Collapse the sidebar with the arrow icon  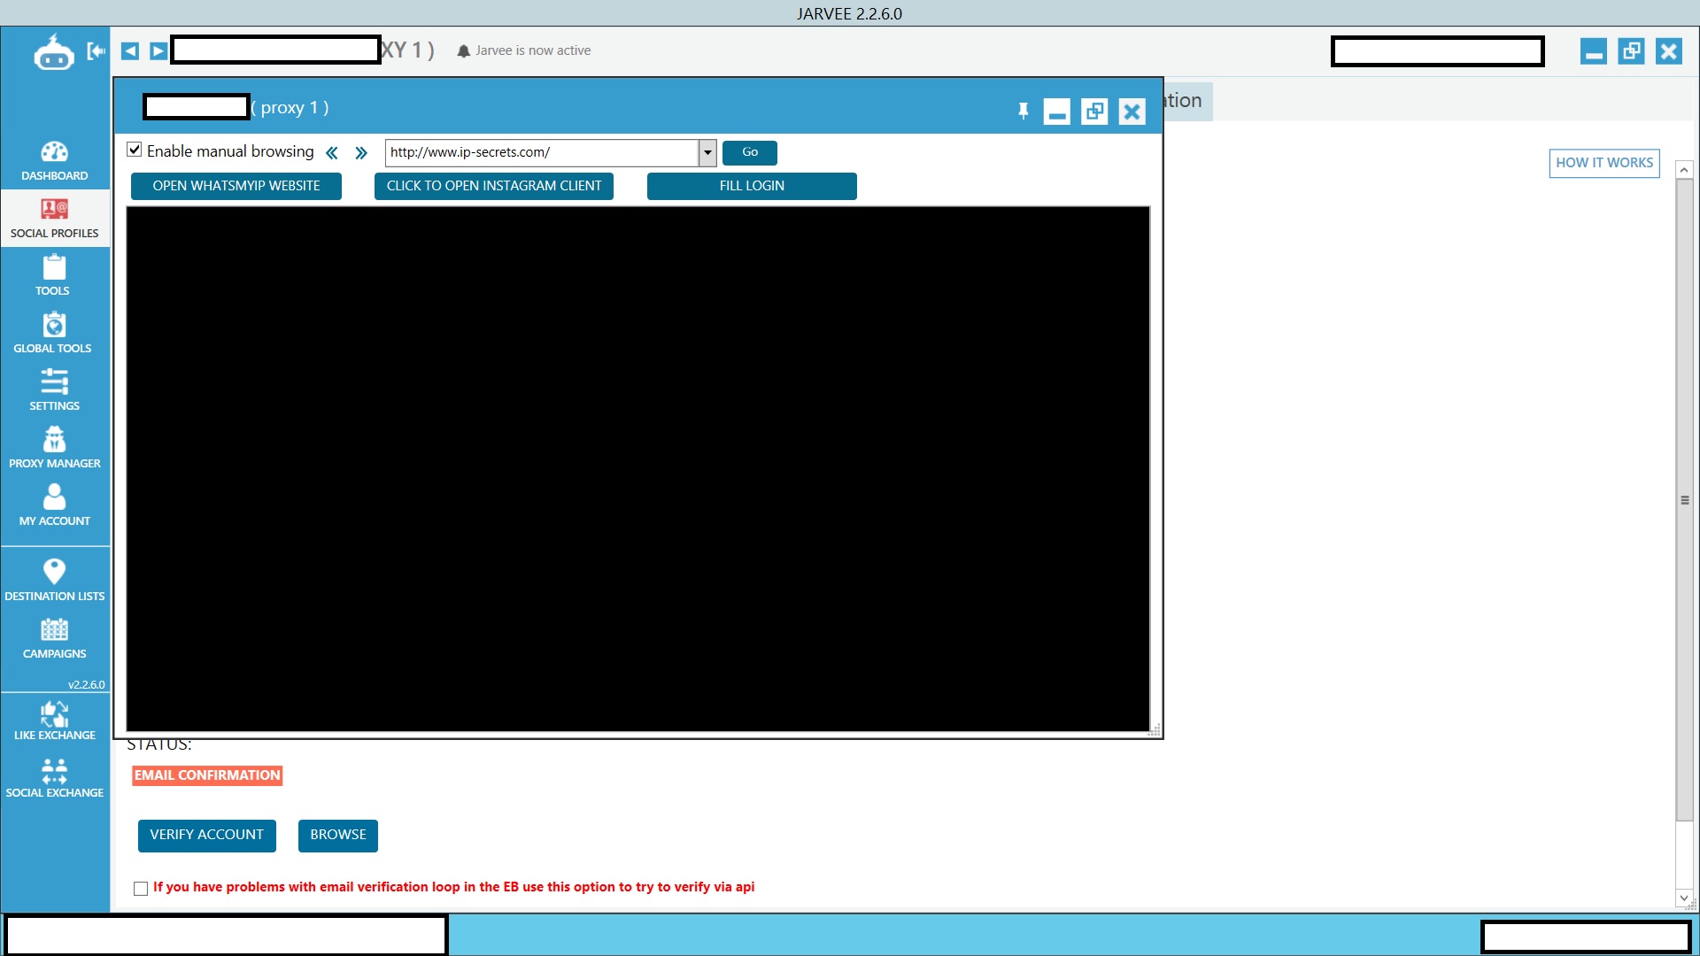(x=96, y=51)
